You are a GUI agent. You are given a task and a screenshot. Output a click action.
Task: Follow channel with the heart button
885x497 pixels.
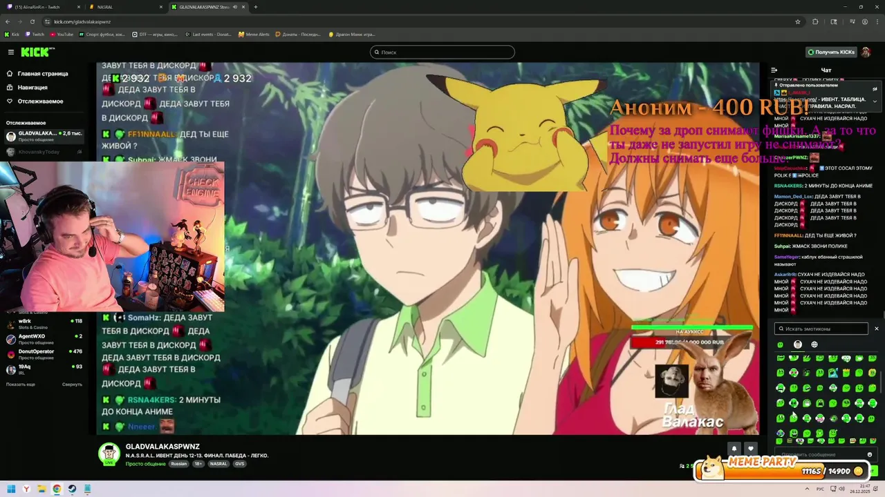750,448
